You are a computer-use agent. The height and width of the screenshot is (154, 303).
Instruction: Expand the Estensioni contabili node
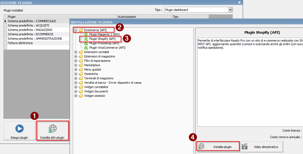coord(76,52)
